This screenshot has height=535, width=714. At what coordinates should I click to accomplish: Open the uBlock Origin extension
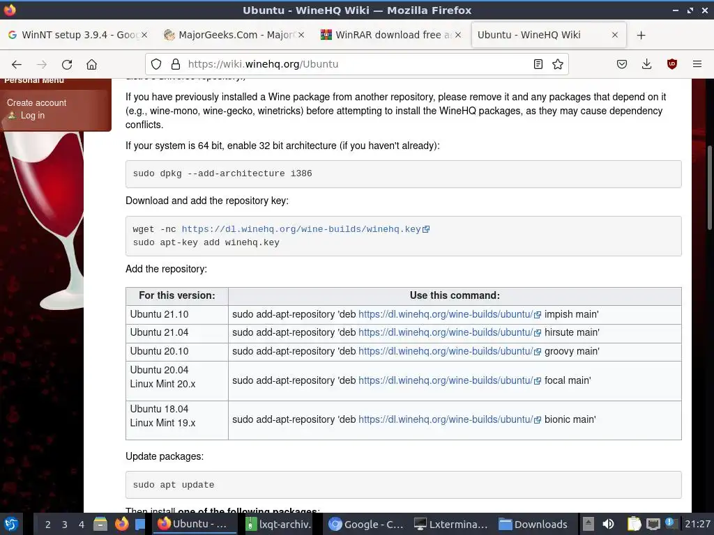(671, 64)
